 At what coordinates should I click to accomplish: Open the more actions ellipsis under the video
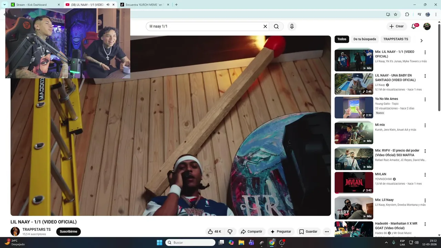327,231
